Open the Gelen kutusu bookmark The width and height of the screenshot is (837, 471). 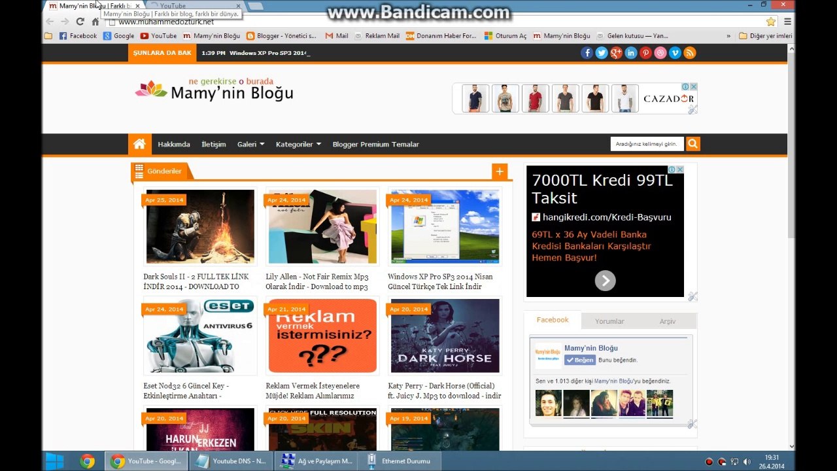click(632, 36)
